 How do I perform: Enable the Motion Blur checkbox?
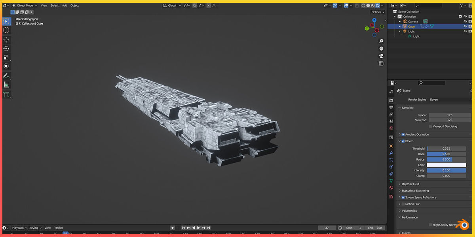[403, 204]
